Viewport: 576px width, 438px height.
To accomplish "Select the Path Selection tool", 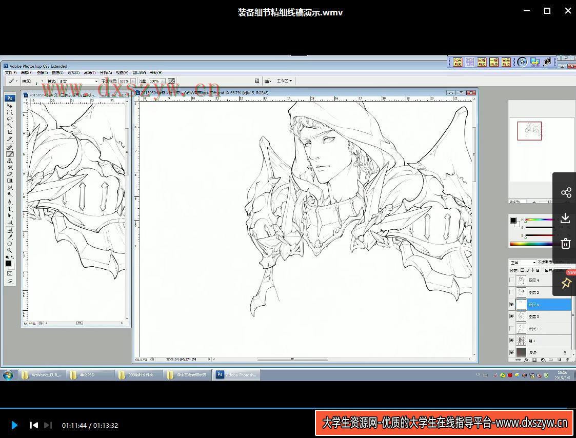I will click(10, 215).
